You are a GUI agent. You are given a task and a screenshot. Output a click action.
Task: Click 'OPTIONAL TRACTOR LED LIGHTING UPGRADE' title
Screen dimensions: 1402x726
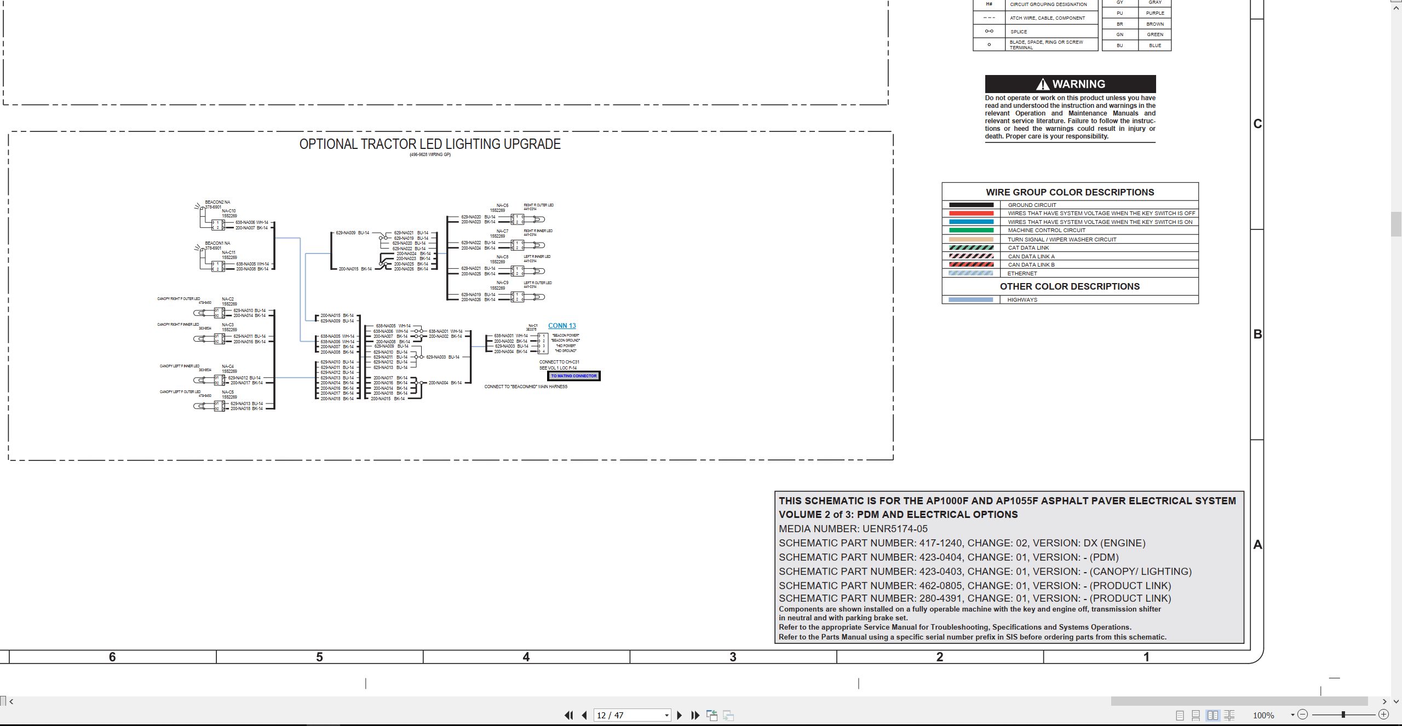[430, 144]
